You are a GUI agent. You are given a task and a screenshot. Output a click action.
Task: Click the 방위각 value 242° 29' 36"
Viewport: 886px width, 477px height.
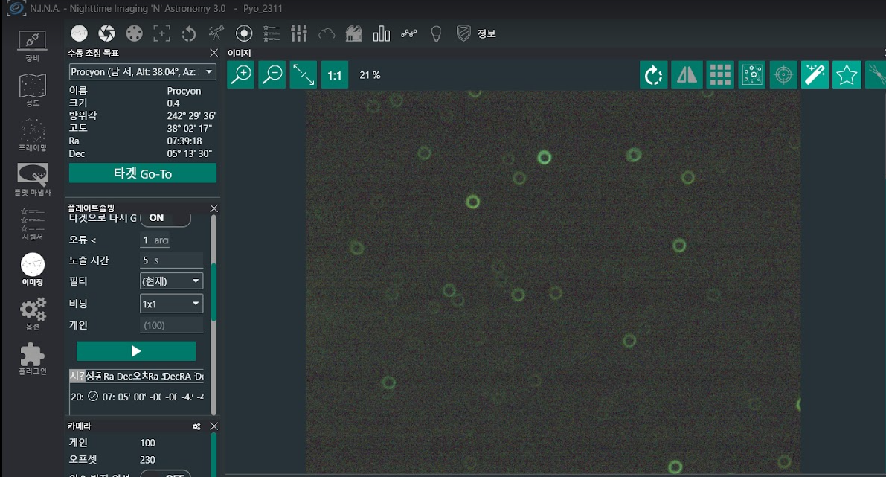pyautogui.click(x=191, y=115)
